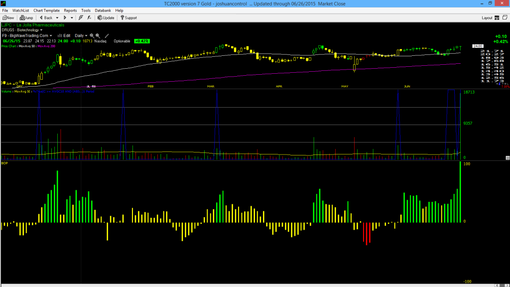Expand the Back history dropdown arrow
Viewport: 510px width, 287px height.
point(57,18)
